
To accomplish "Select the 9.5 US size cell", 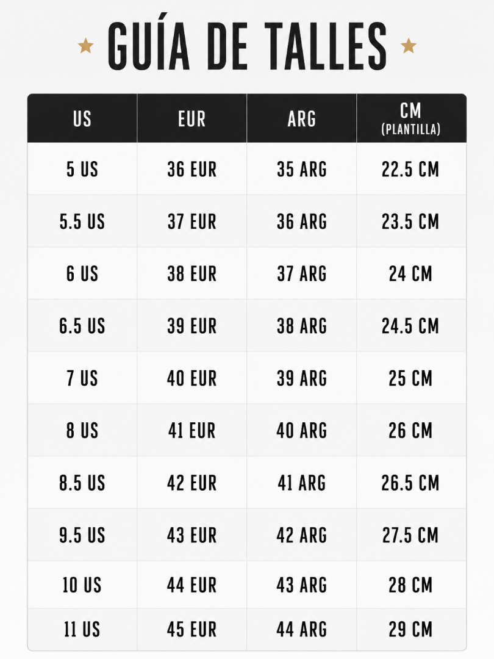I will 82,535.
